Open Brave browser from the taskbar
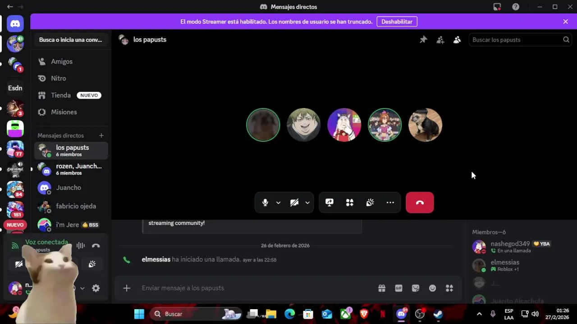This screenshot has height=324, width=577. point(364,314)
